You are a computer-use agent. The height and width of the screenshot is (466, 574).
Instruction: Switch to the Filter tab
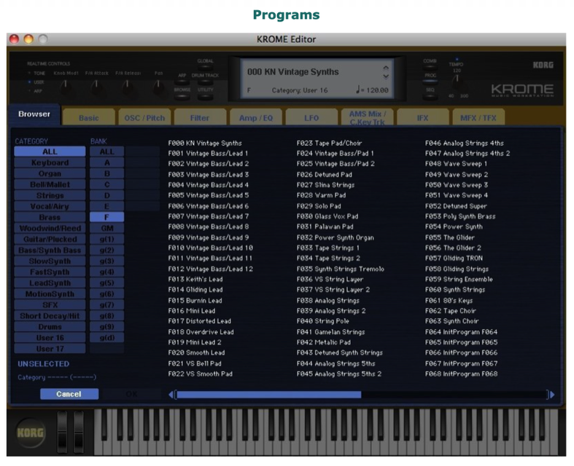pyautogui.click(x=200, y=118)
